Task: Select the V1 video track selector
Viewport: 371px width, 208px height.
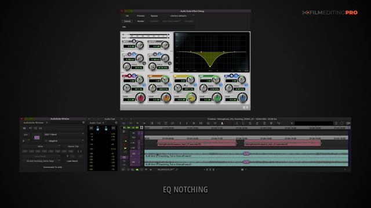Action: [x=134, y=133]
